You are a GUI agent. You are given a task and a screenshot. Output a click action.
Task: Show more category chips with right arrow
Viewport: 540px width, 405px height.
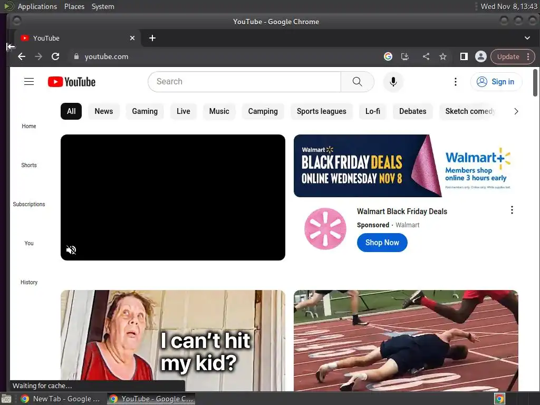[x=516, y=111]
